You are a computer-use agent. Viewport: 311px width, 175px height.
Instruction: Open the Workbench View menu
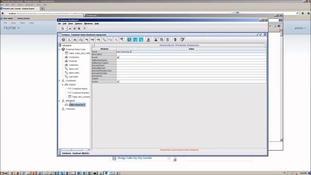pyautogui.click(x=70, y=24)
